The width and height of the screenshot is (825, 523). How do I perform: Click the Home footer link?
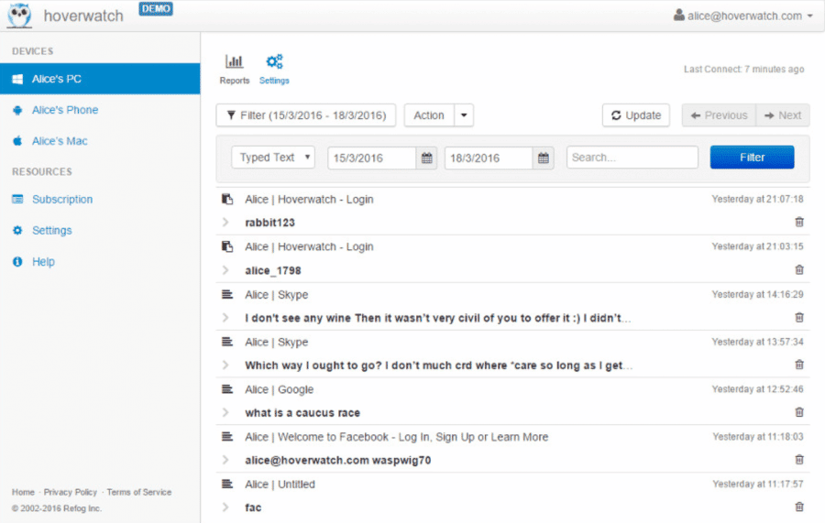click(x=23, y=492)
